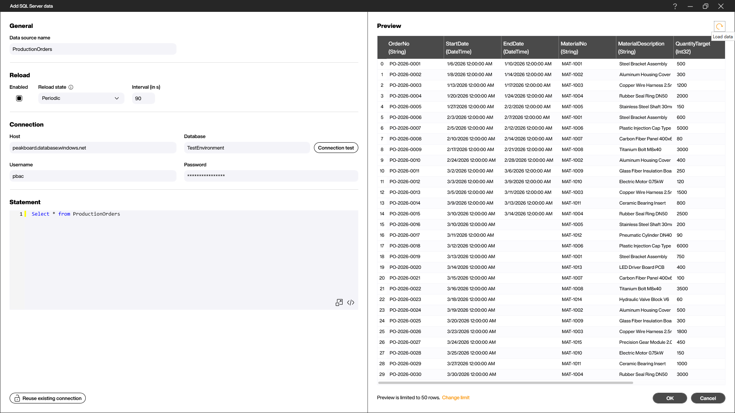Restore down the dialog window
This screenshot has width=735, height=413.
(706, 6)
